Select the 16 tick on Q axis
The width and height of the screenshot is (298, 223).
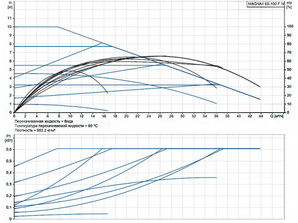point(104,116)
